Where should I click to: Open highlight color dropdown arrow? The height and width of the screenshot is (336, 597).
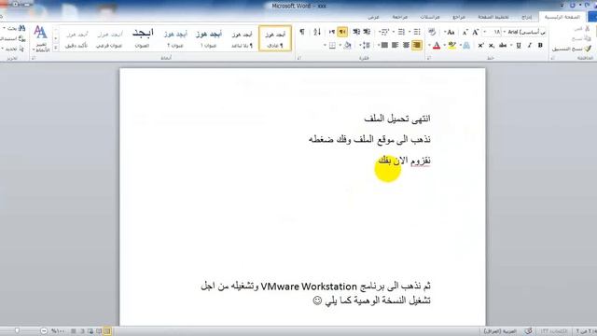(x=445, y=46)
